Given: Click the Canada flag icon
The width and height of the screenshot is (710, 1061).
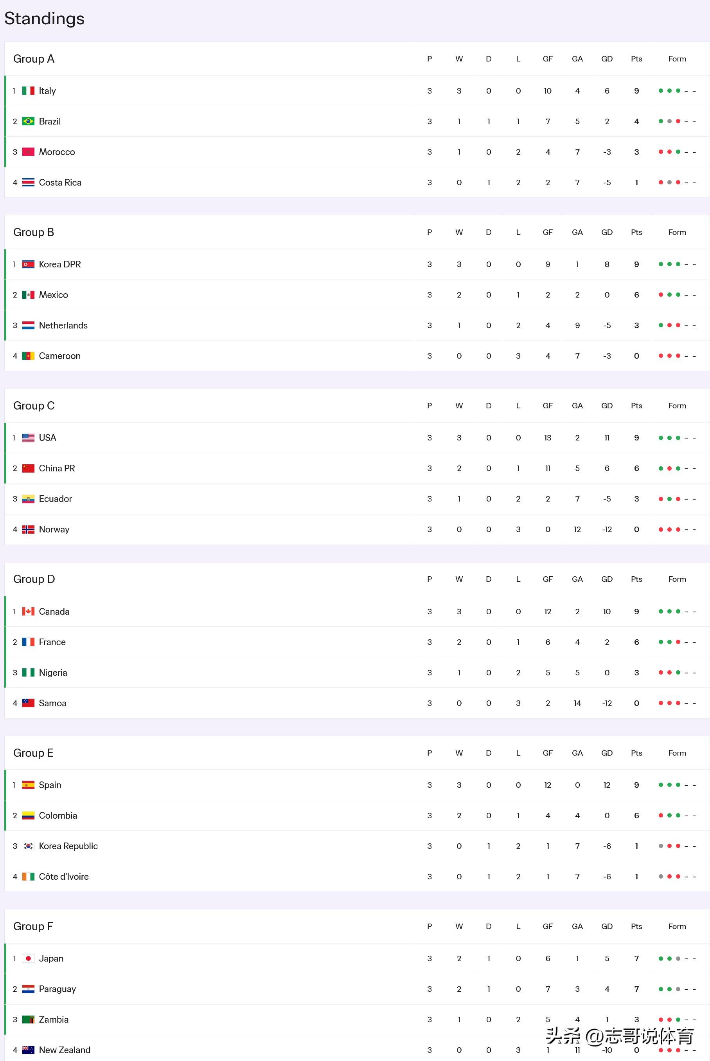Looking at the screenshot, I should pos(28,612).
